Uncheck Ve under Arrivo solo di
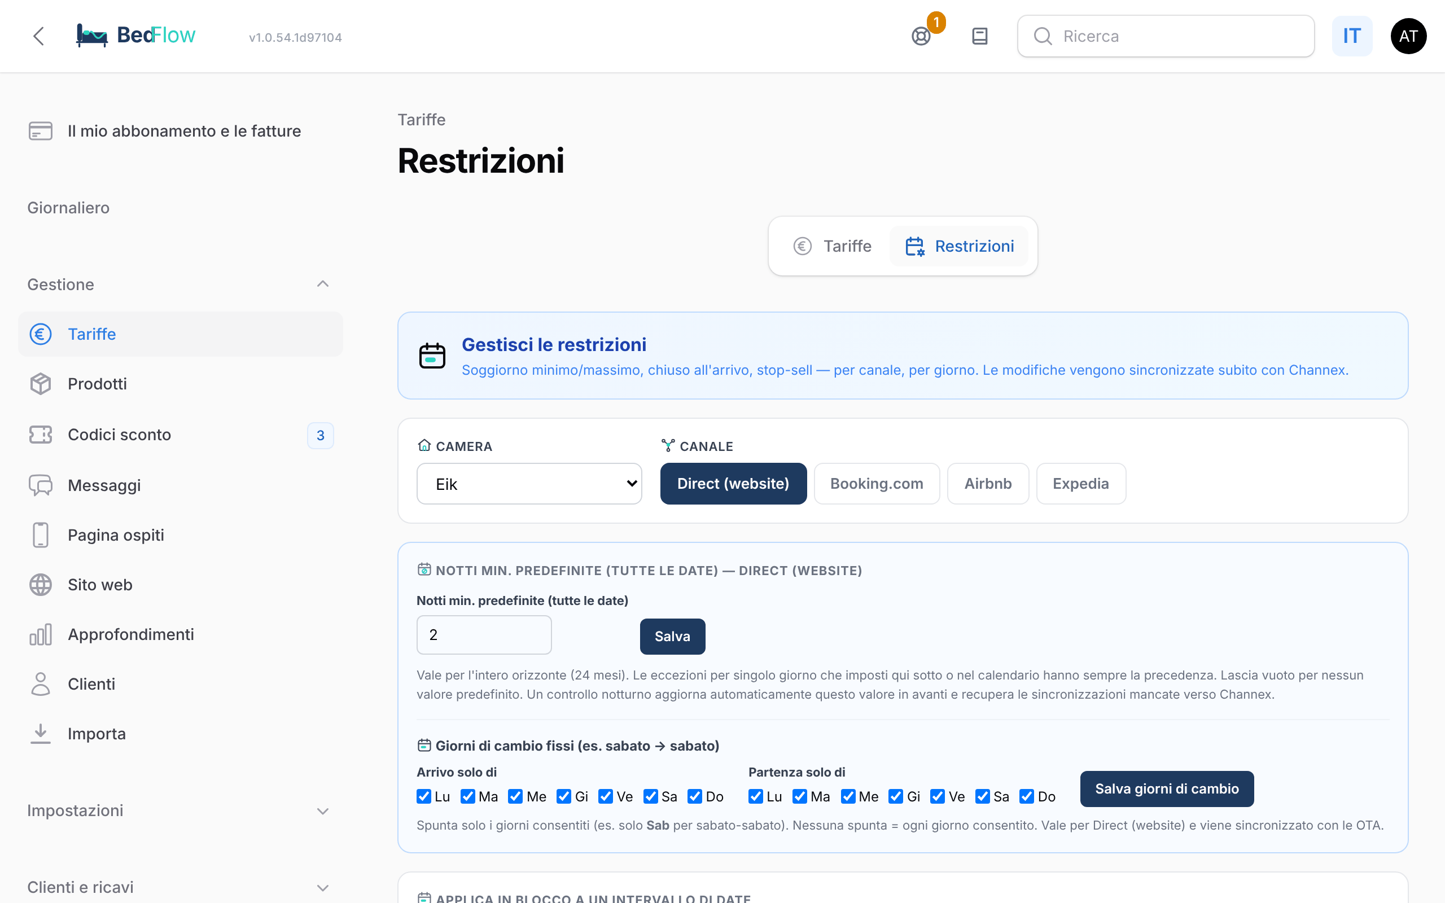 (606, 797)
